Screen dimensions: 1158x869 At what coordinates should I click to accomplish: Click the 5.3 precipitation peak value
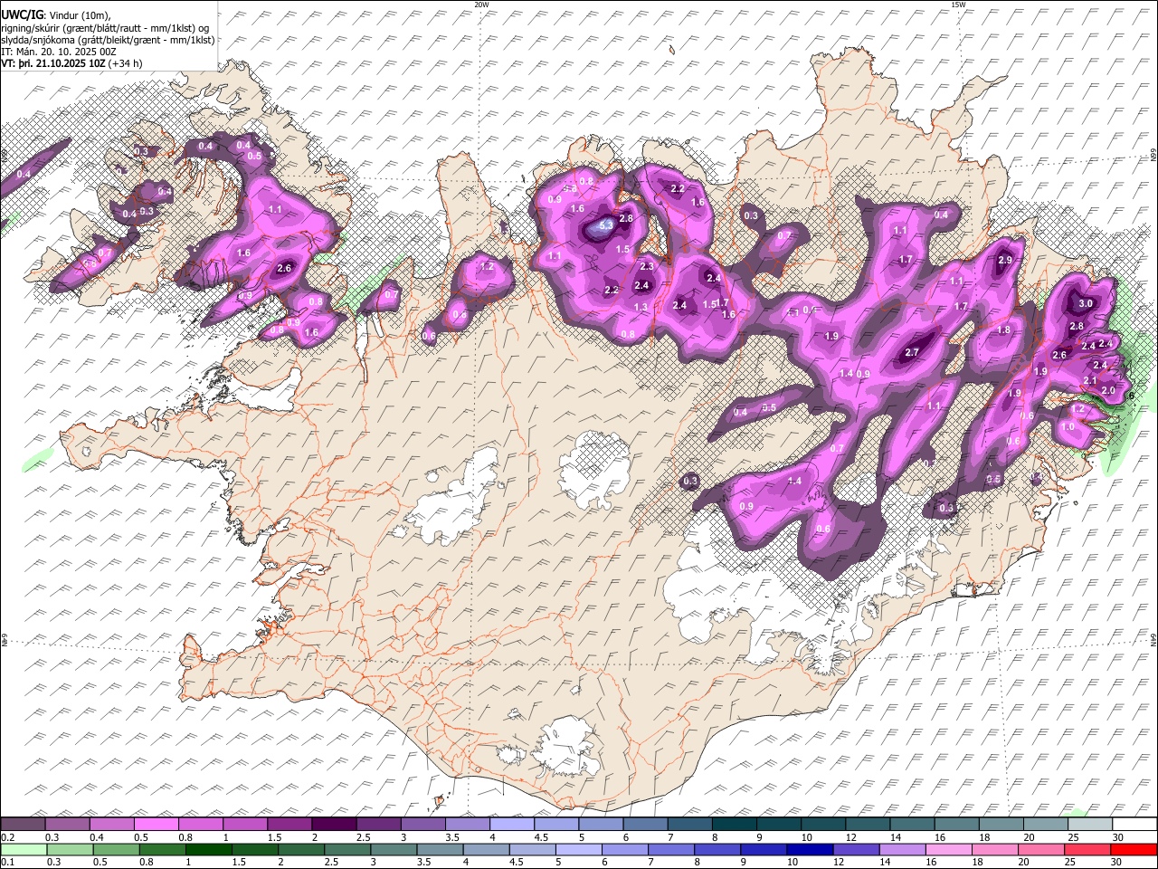[x=607, y=225]
